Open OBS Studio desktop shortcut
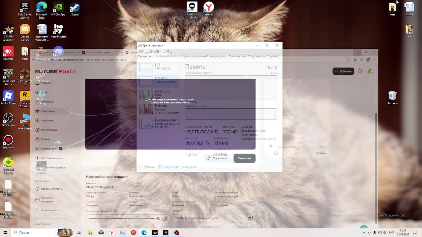The height and width of the screenshot is (237, 422). [x=8, y=120]
